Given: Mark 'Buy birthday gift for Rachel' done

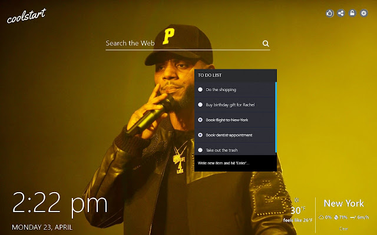Looking at the screenshot, I should coord(200,105).
